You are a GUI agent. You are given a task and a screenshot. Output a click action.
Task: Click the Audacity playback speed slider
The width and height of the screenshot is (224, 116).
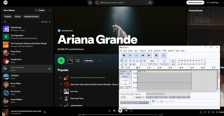coord(164,101)
